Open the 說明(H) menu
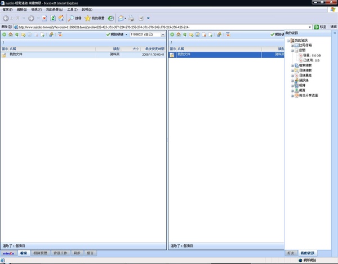The image size is (338, 264). [87, 10]
